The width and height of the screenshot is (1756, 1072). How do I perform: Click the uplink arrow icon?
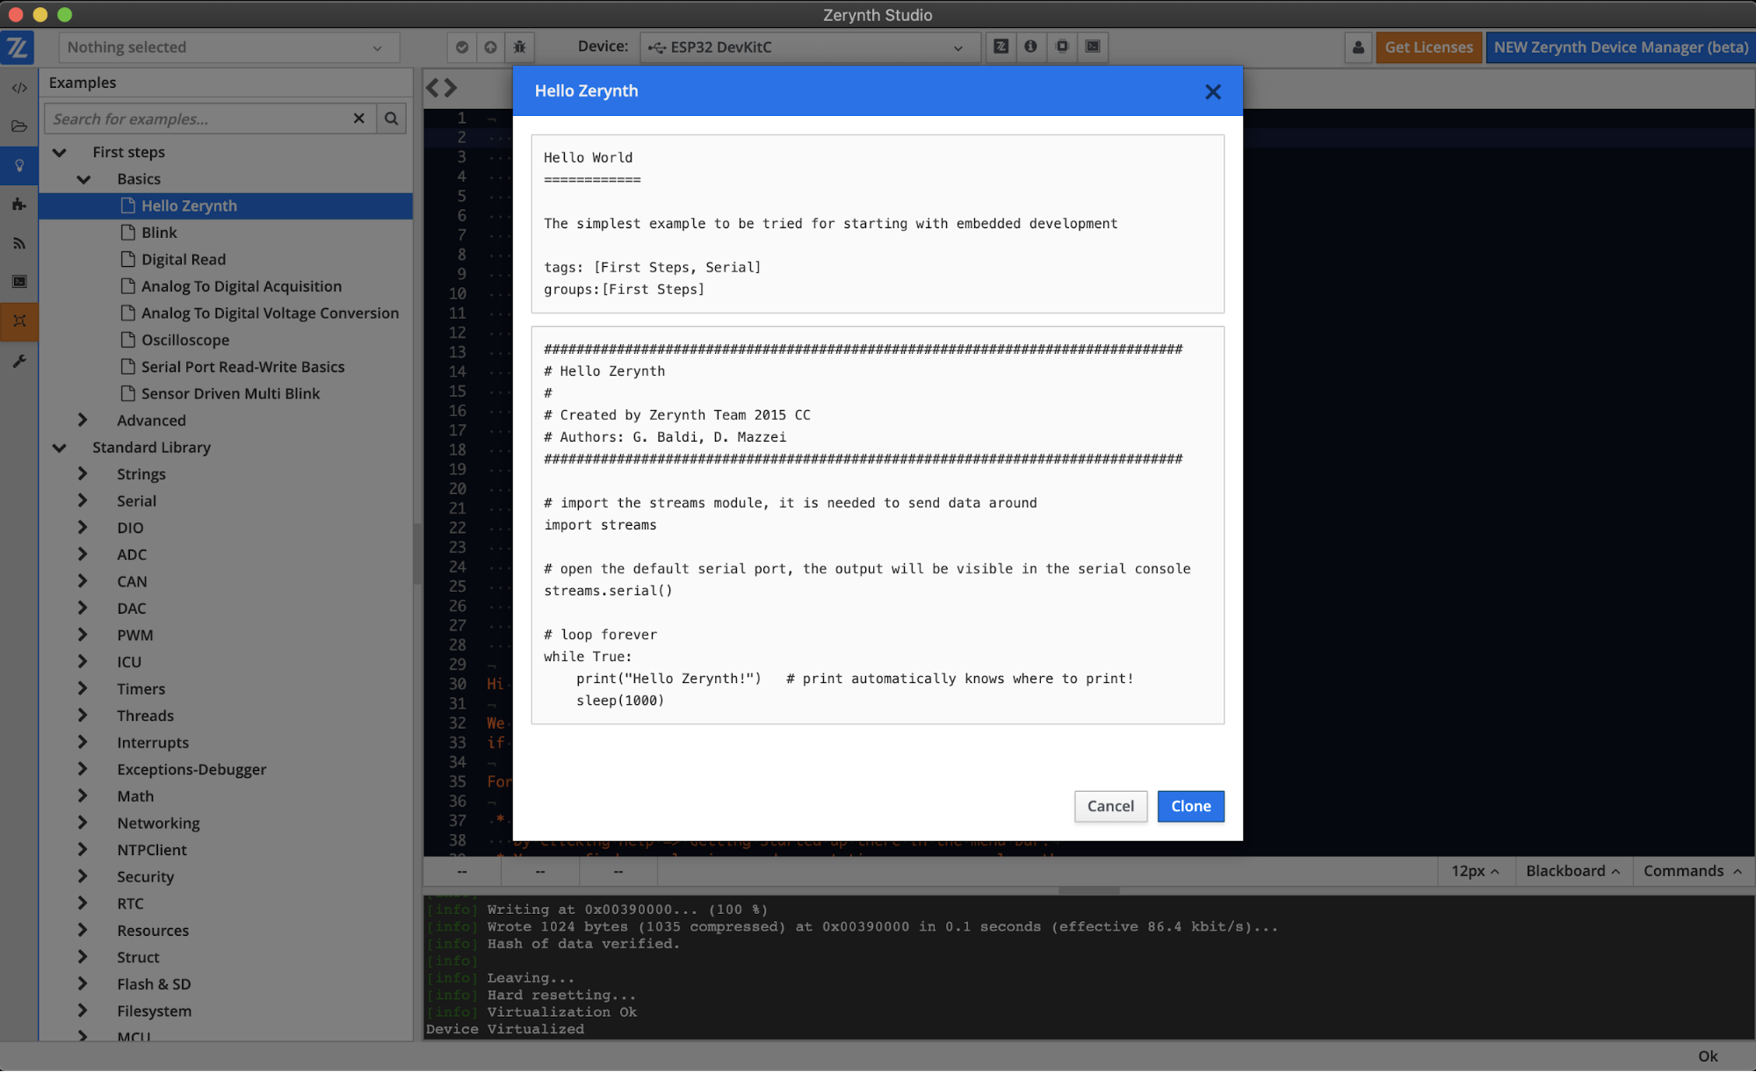(x=490, y=47)
